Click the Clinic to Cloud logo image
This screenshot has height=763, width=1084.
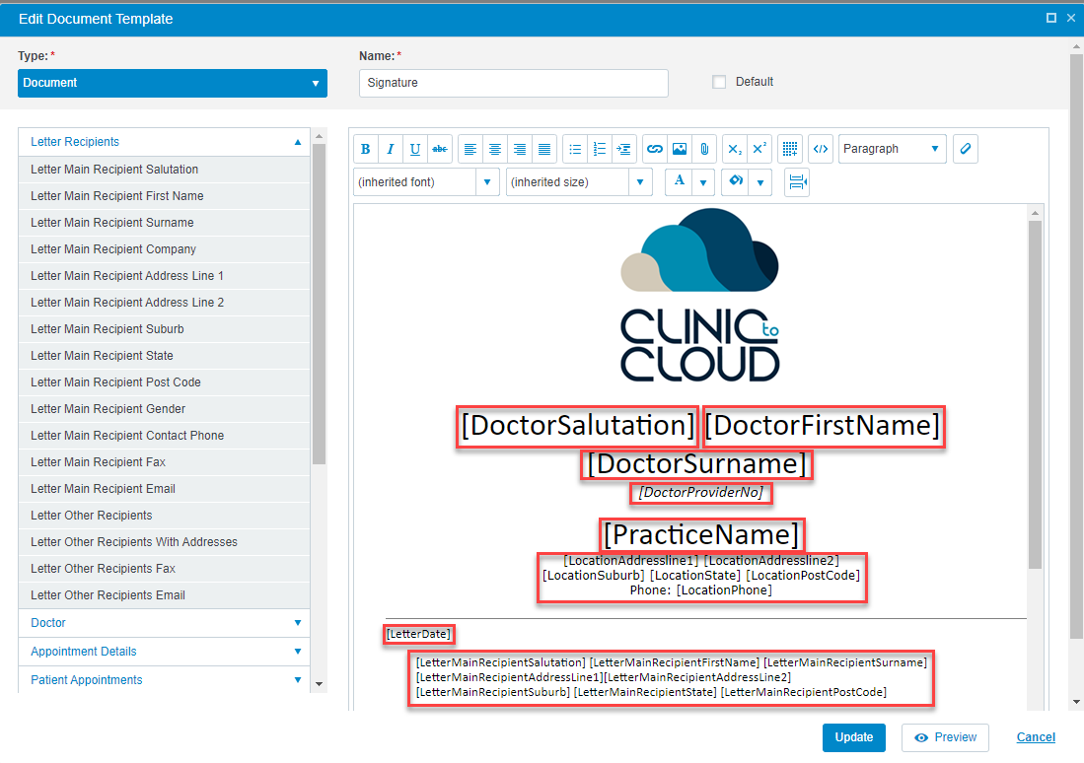[x=699, y=295]
